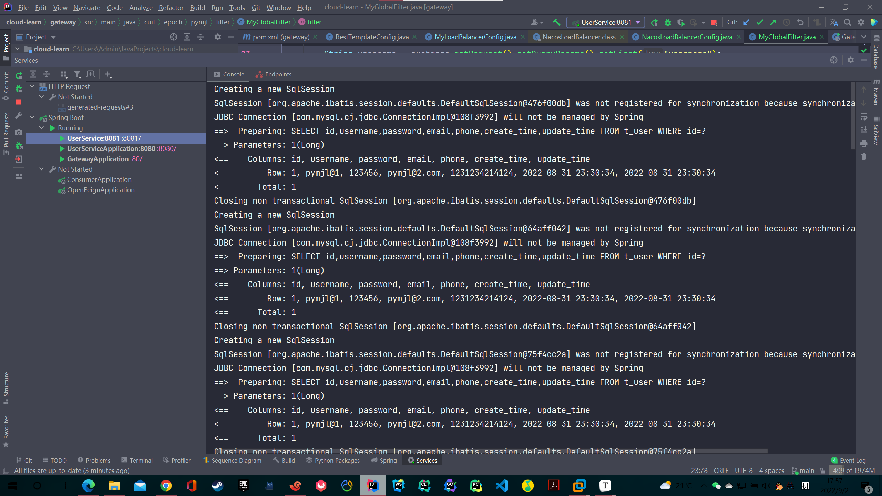This screenshot has height=496, width=882.
Task: Click the Git rollback icon
Action: click(800, 22)
